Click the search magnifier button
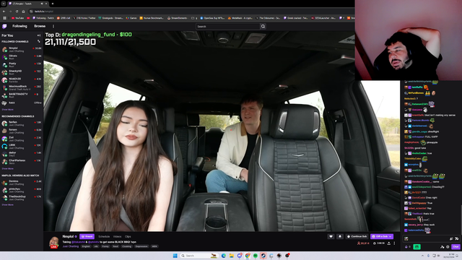Viewport: 462px width, 260px height. (263, 26)
